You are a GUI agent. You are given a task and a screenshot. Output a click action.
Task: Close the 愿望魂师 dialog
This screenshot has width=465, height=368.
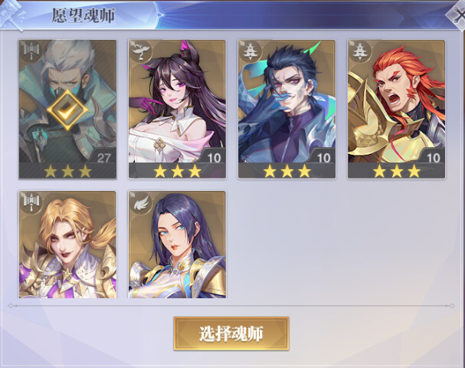(457, 16)
